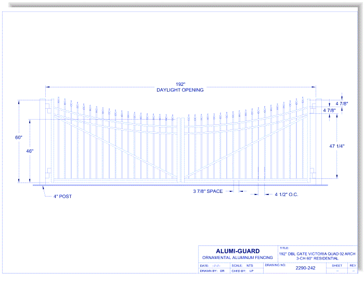Click the TITLE: field label
Screen dimensions: 364x286
284,248
